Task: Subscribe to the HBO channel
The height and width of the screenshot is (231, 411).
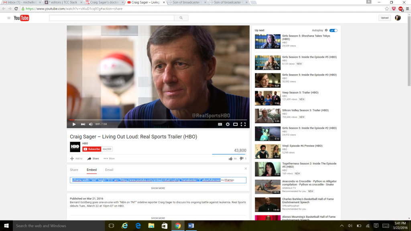Action: pos(92,149)
